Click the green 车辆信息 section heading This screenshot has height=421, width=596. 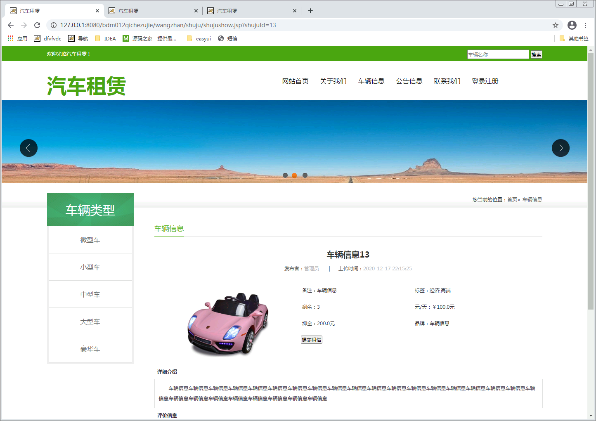tap(169, 229)
